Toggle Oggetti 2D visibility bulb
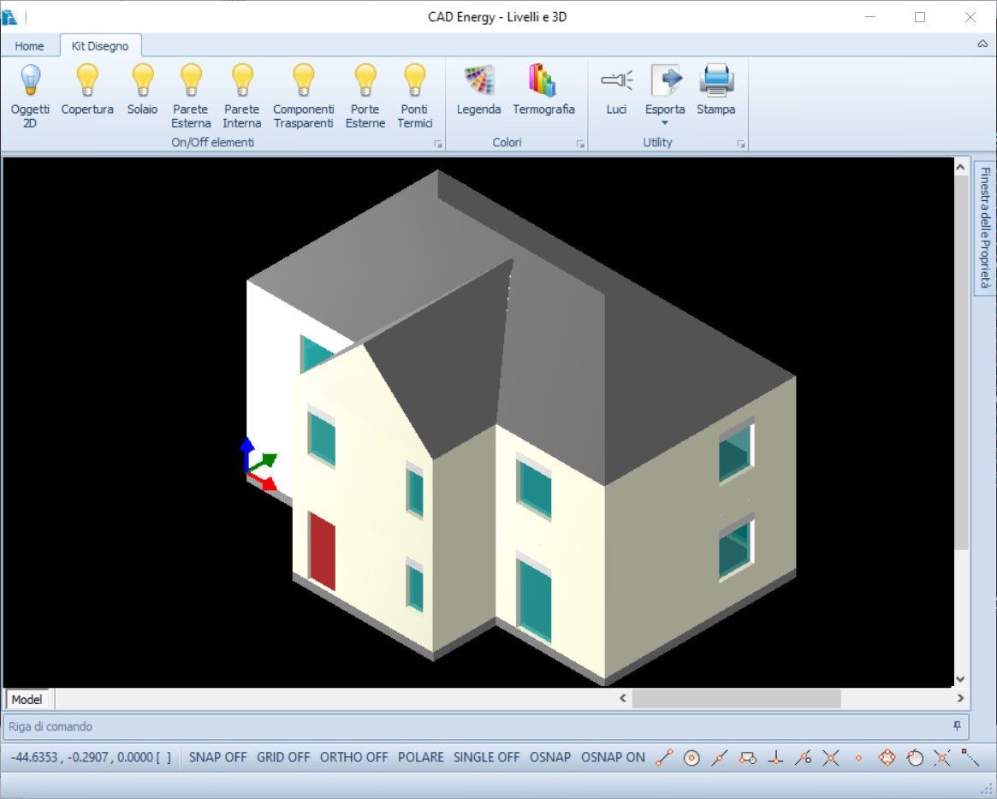Viewport: 997px width, 799px height. (30, 96)
